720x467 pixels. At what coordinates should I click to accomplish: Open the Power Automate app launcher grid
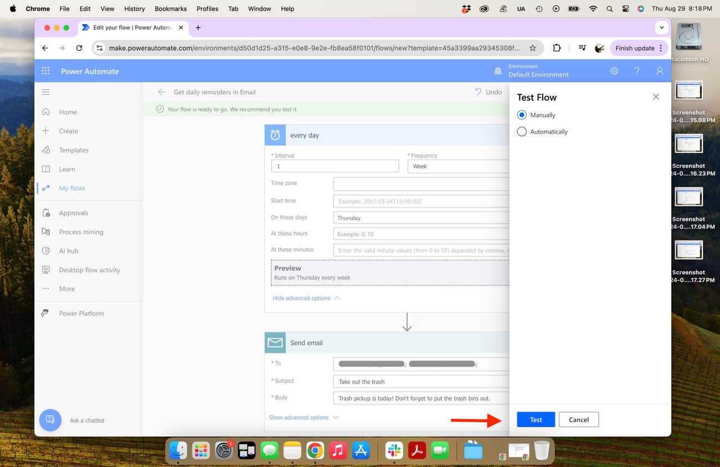(45, 71)
